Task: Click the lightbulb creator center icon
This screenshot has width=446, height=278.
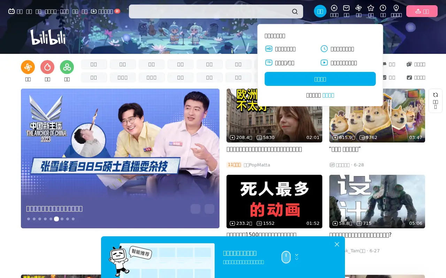Action: [x=396, y=8]
